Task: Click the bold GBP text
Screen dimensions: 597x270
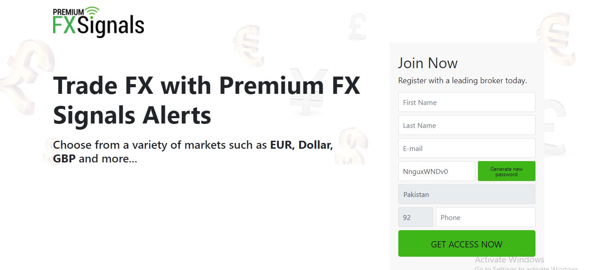Action: click(64, 158)
